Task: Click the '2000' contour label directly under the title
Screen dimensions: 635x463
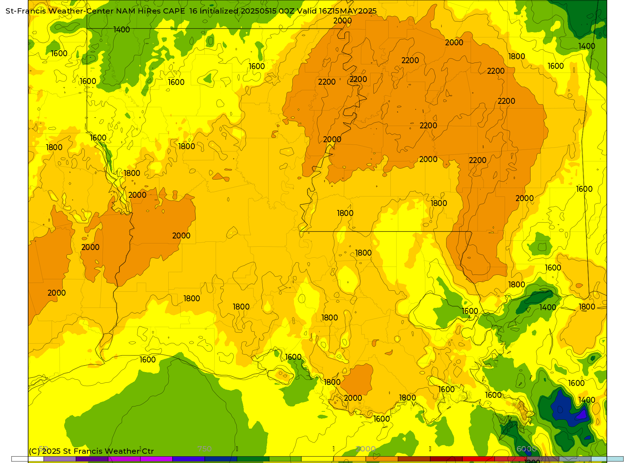Action: (x=342, y=21)
